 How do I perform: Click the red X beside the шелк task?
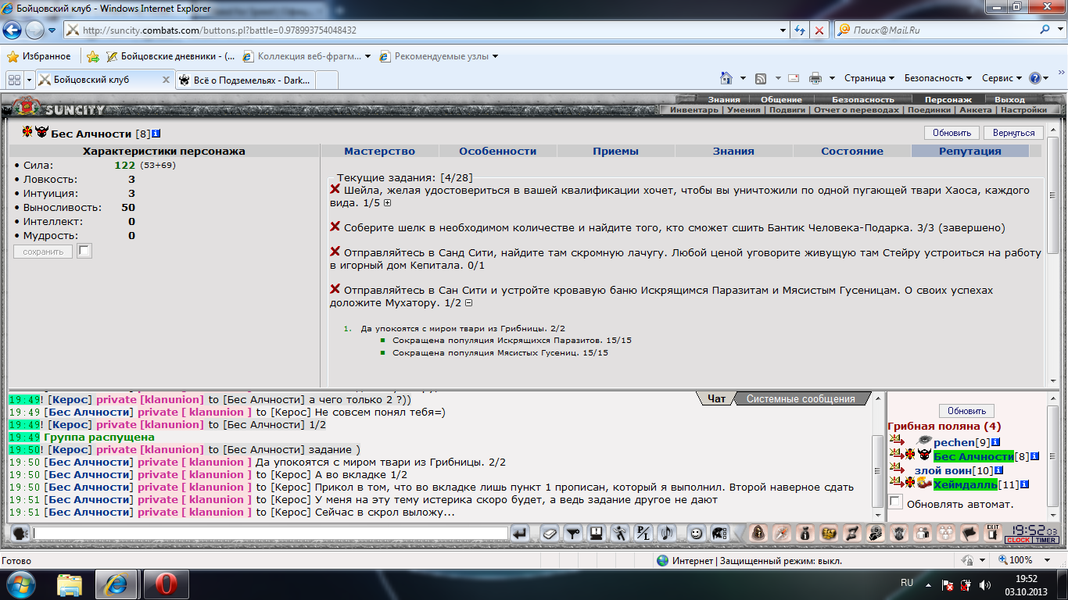tap(335, 227)
